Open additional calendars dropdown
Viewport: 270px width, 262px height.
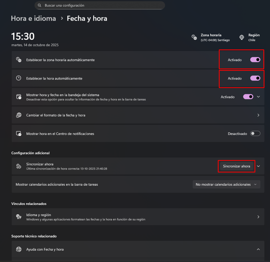pos(226,184)
